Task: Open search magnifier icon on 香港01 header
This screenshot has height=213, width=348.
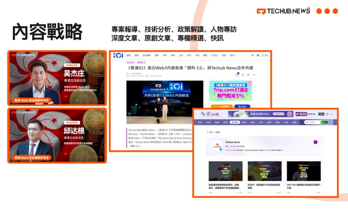Action: (x=253, y=55)
